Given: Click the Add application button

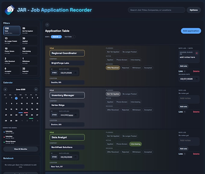Looking at the screenshot, I should click(x=191, y=31).
